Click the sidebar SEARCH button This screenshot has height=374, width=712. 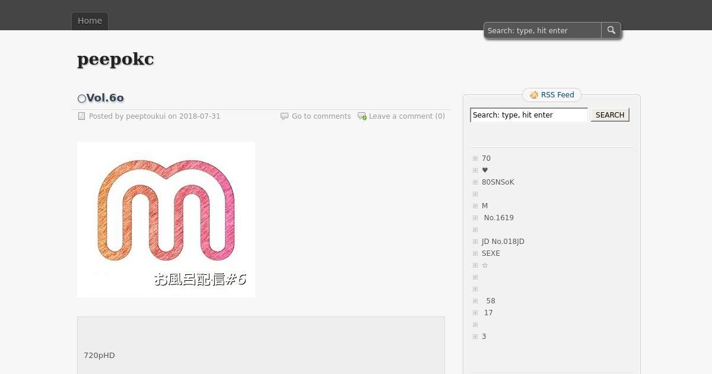(610, 115)
